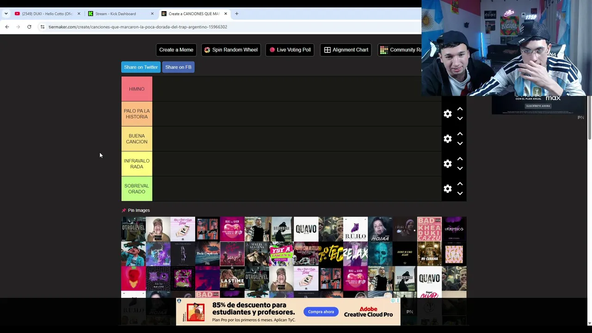This screenshot has width=592, height=333.
Task: Pick the DUKI X C.R.O Alas cover
Action: (405, 254)
